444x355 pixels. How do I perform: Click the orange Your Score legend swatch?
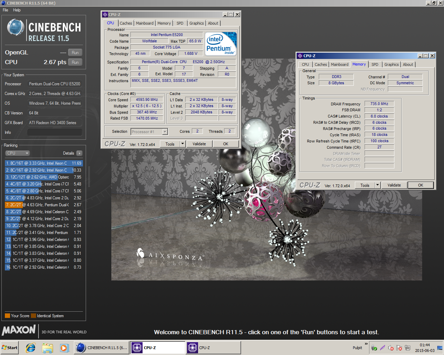pos(7,316)
